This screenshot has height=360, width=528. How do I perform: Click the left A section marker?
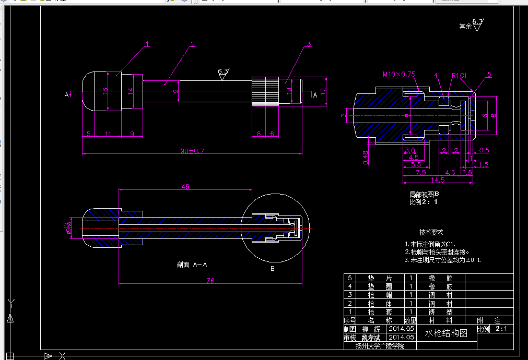[67, 95]
